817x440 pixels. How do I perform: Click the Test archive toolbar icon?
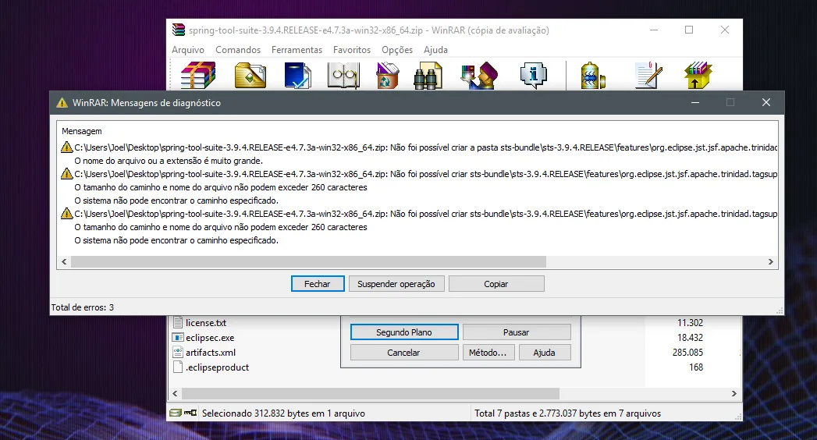tap(297, 75)
